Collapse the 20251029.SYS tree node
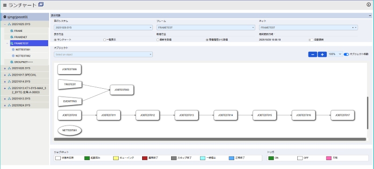This screenshot has height=169, width=374. (5, 24)
